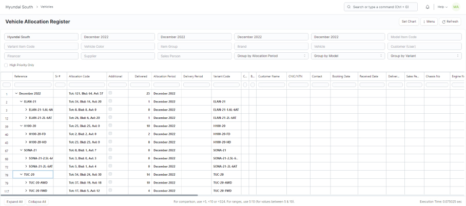Image resolution: width=466 pixels, height=206 pixels.
Task: Click the Hyundai South company filter field
Action: 41,37
